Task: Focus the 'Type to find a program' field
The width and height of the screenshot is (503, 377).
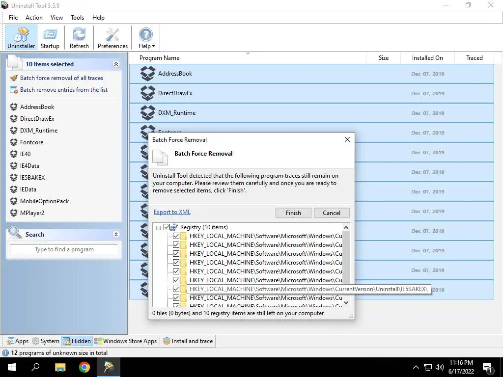Action: pyautogui.click(x=64, y=249)
